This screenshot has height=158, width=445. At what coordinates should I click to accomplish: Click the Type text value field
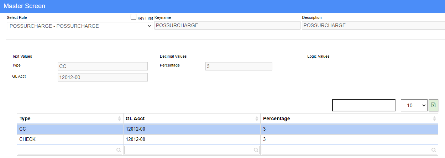tap(103, 66)
